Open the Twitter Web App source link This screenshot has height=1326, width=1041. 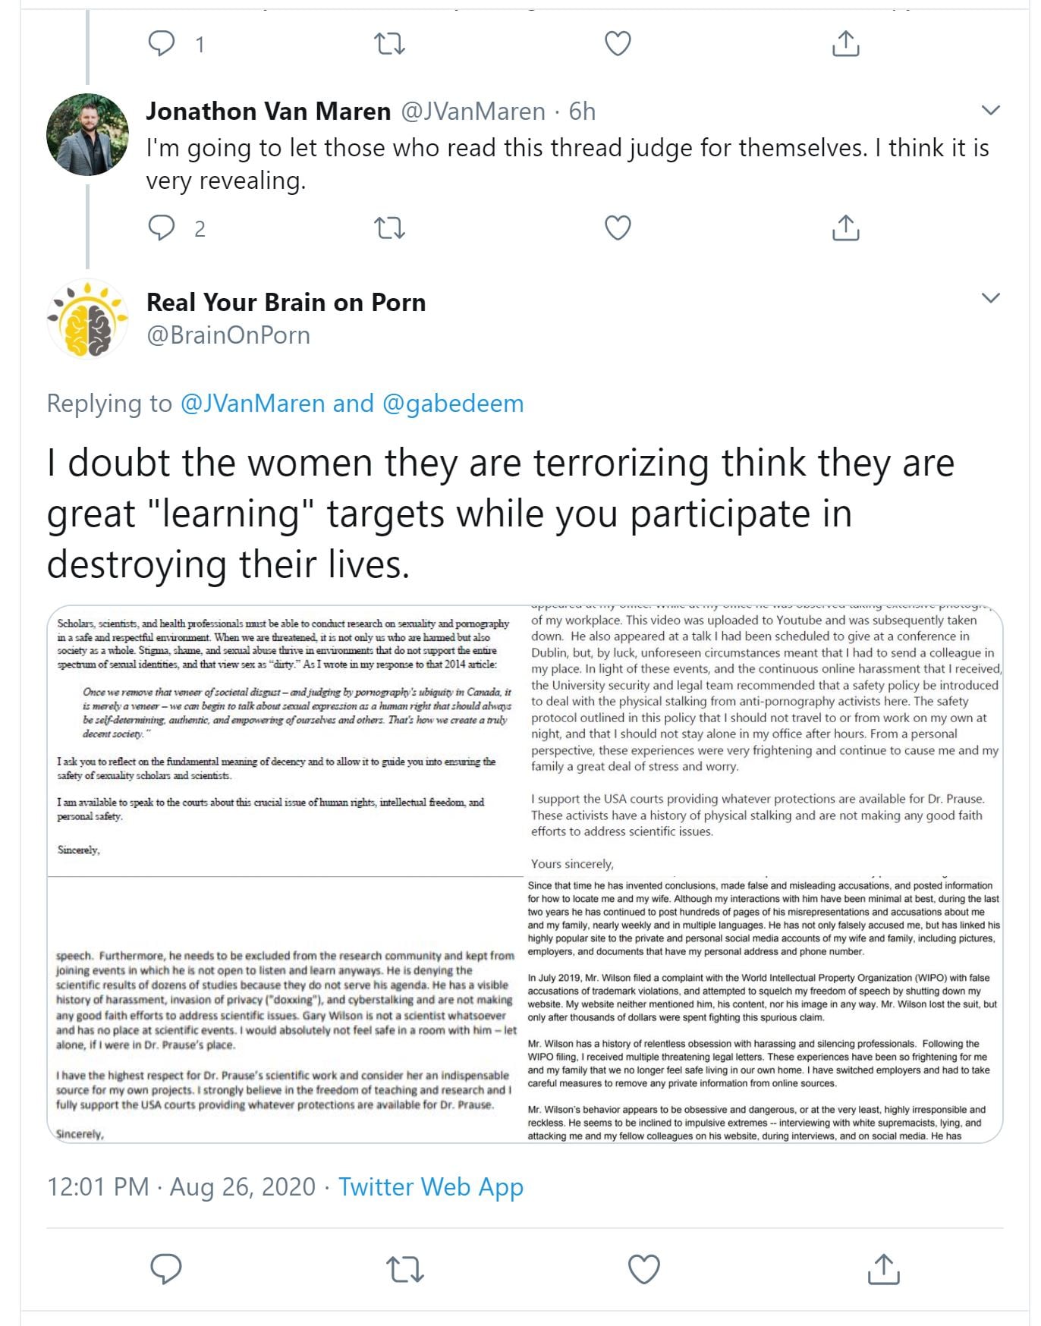pyautogui.click(x=430, y=1186)
